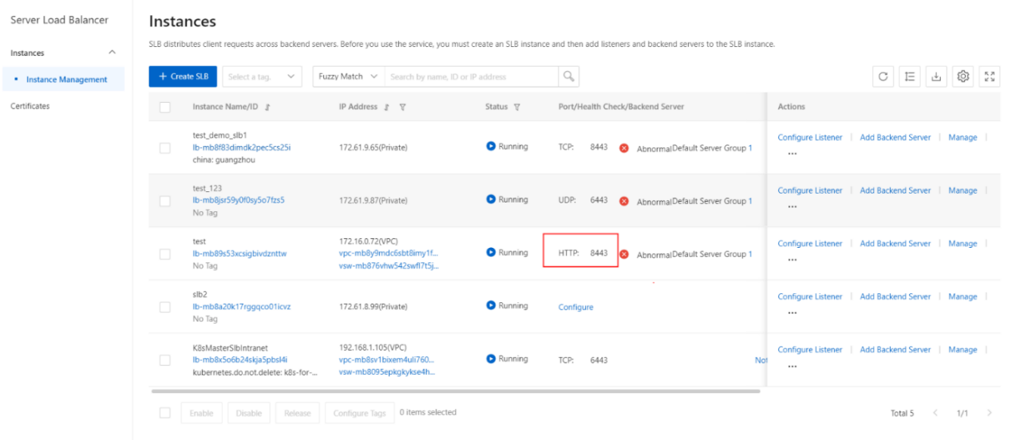Open instance ID lb-mb8a20k17rggqco01icvz link
The width and height of the screenshot is (1012, 440).
tap(242, 306)
